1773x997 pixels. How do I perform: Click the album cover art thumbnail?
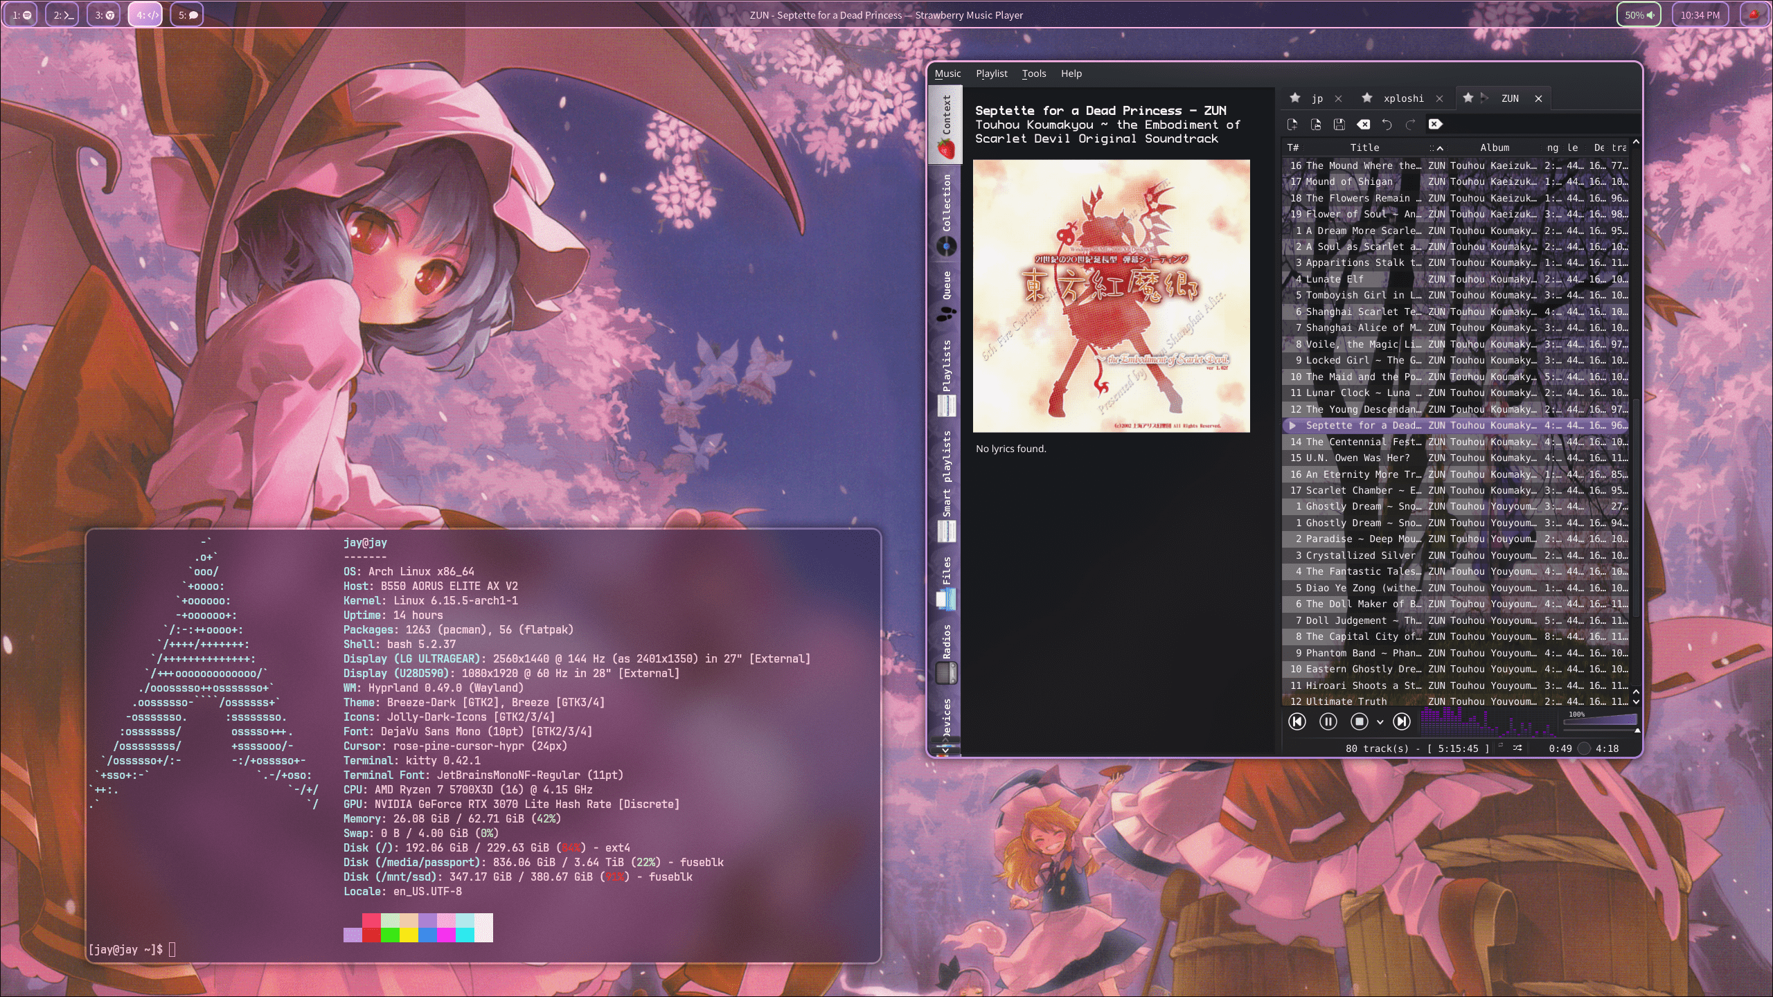click(x=1111, y=296)
